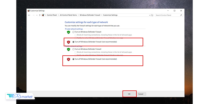This screenshot has width=209, height=104.
Task: Select Turn off Windows Defender Firewall under Public network
Action: (95, 59)
